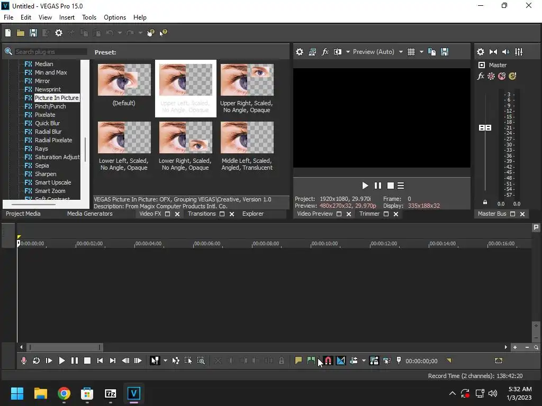Choose Upper Right, Scaled preset thumbnail
542x406 pixels.
[247, 80]
